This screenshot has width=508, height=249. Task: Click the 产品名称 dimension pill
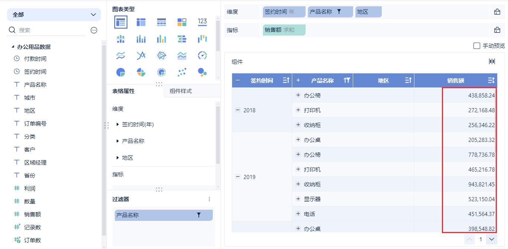[330, 12]
